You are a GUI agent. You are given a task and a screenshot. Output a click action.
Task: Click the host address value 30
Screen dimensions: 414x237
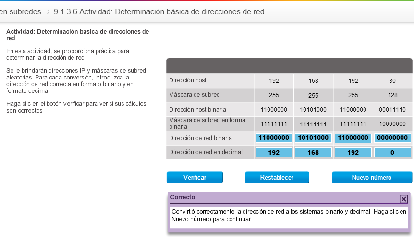[x=392, y=81]
